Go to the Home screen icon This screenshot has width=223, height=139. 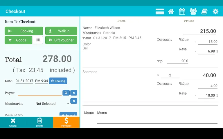171,12
